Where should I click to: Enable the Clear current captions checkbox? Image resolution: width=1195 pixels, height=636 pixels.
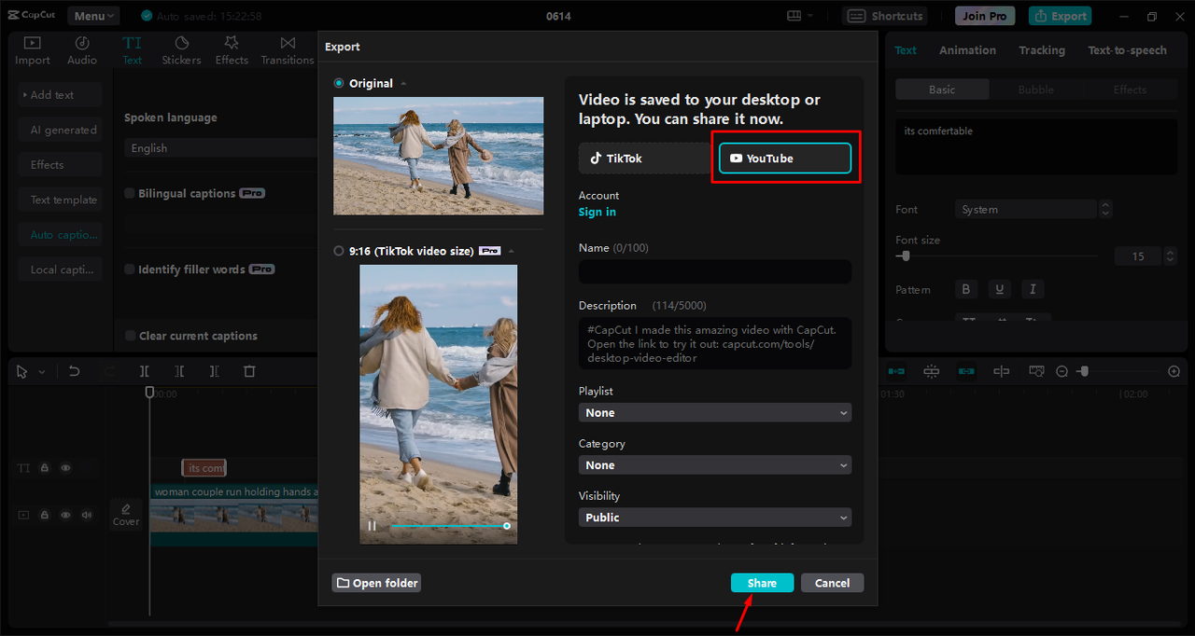click(x=131, y=336)
